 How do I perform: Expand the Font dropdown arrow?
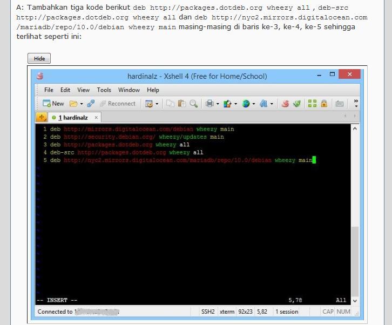pos(272,104)
